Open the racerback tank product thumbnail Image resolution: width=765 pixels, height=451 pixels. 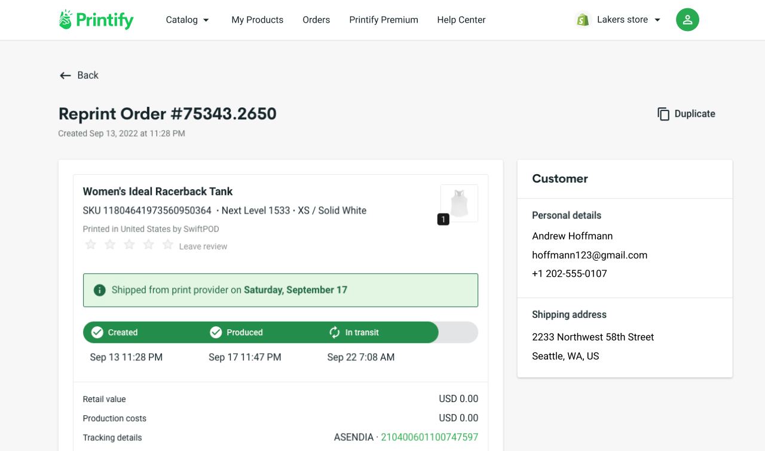[x=459, y=203]
